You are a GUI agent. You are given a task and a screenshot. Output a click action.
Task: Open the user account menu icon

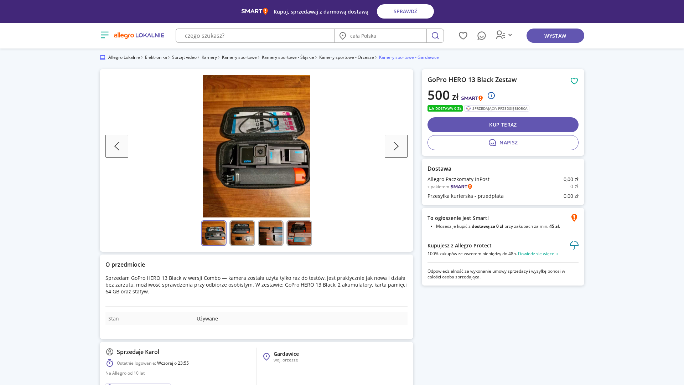pyautogui.click(x=501, y=35)
